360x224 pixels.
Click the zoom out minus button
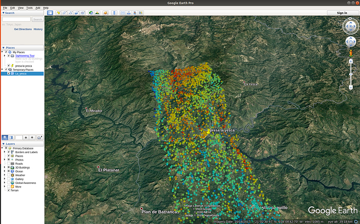click(x=351, y=88)
